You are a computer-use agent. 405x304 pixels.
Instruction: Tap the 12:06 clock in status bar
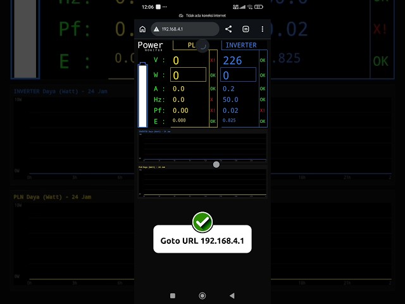147,7
